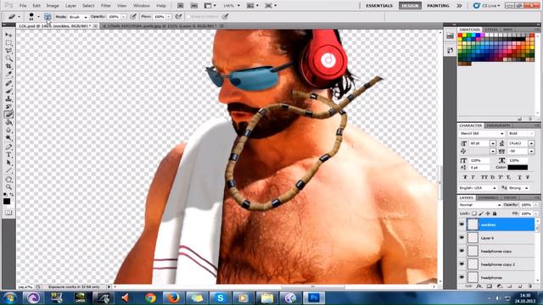Open the English: USA language dropdown
Screen dimensions: 543x305
point(478,188)
